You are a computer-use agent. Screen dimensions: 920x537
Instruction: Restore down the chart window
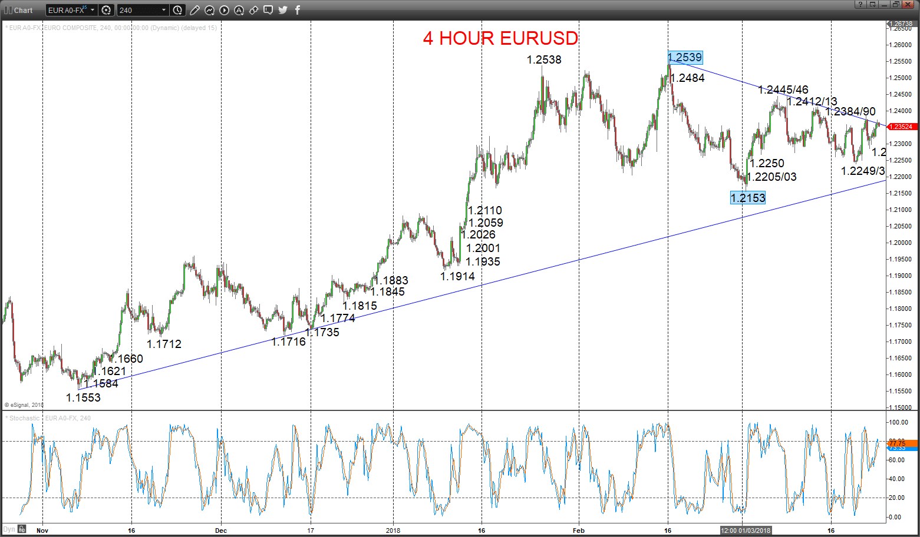(896, 4)
